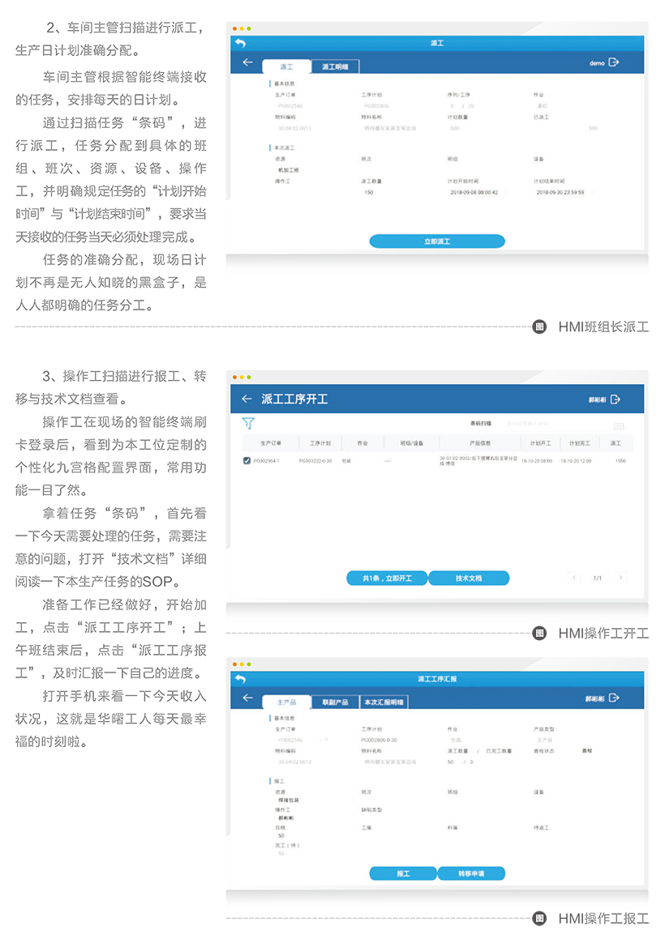The height and width of the screenshot is (931, 665).
Task: Click the logout icon in 派工工序开工 header
Action: pos(615,399)
